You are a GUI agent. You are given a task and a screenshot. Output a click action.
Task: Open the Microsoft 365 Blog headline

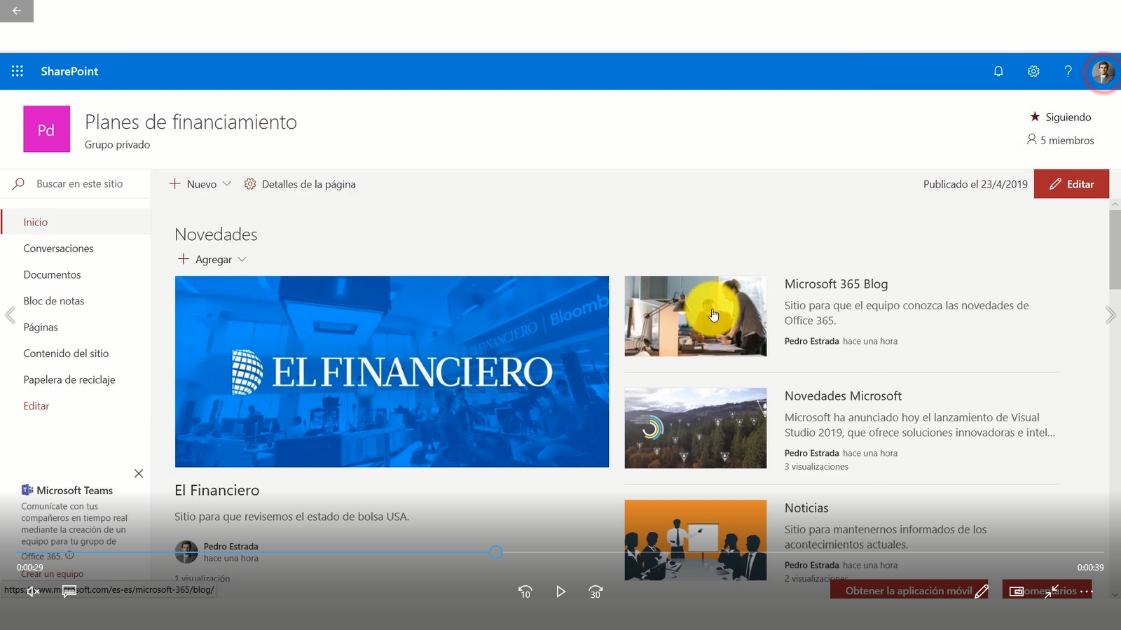coord(836,283)
